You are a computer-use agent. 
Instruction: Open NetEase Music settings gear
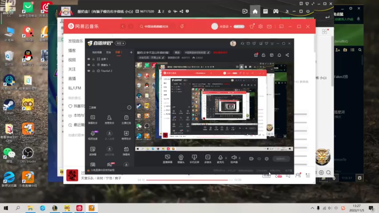tap(260, 27)
